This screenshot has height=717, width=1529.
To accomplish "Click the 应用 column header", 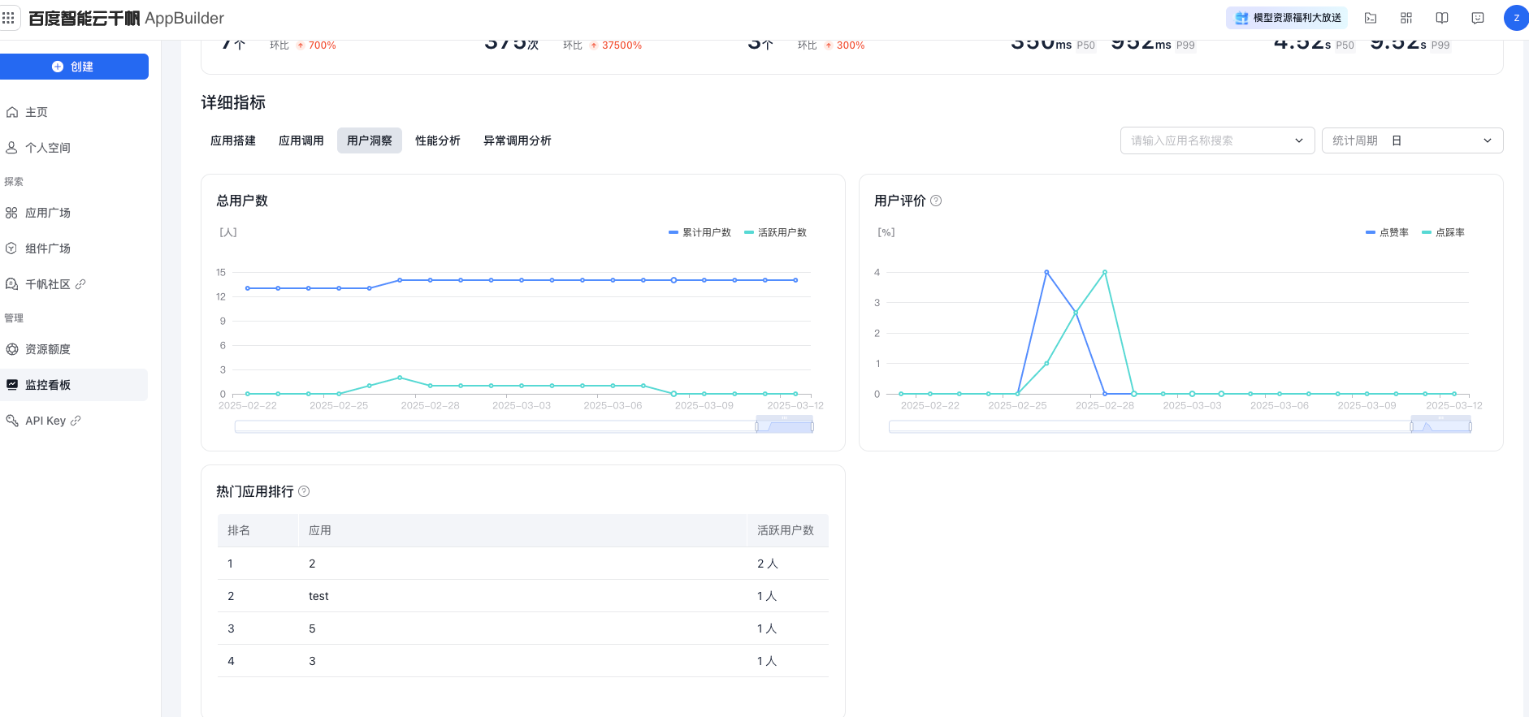I will [522, 530].
